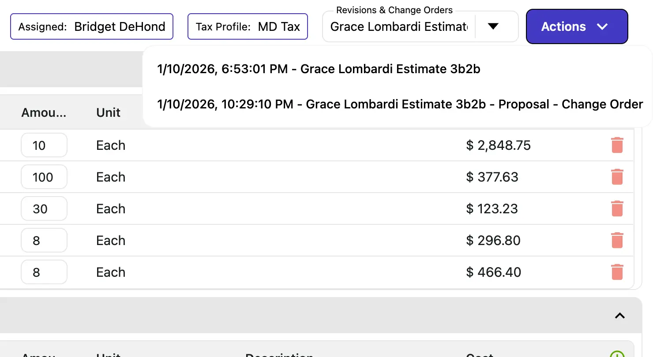The width and height of the screenshot is (653, 357).
Task: Open the Actions menu
Action: [x=576, y=26]
